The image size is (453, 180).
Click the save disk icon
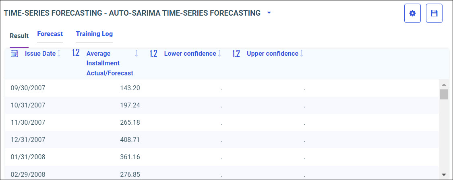tap(434, 13)
